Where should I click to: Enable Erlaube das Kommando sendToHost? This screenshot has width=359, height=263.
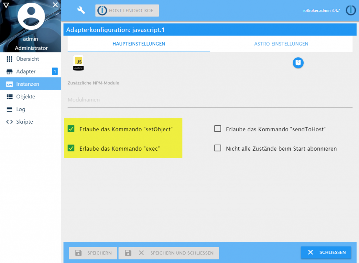217,129
